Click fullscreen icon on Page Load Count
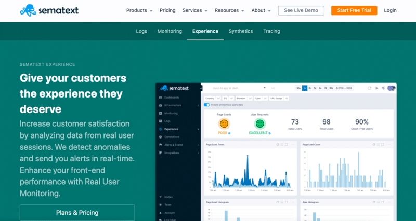The width and height of the screenshot is (416, 221). click(383, 145)
